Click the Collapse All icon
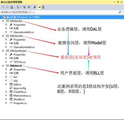This screenshot has height=120, width=124. pos(29,7)
